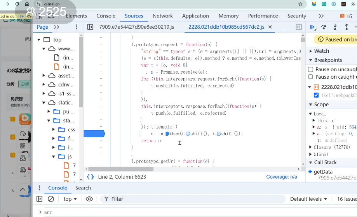The height and width of the screenshot is (217, 357).
Task: Click the back-to-top arrow on page
Action: pos(23,189)
